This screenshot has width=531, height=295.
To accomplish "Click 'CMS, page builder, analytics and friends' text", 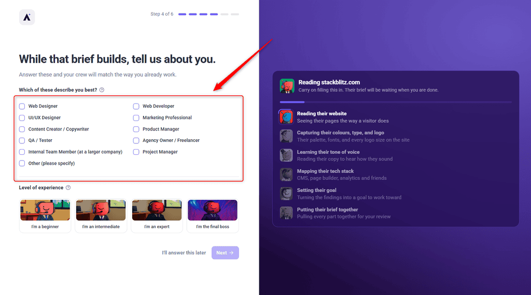I will (x=342, y=178).
